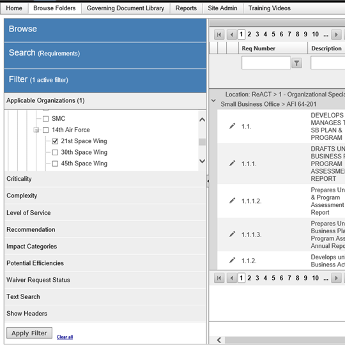Expand the Potential Efficiencies filter section

point(105,263)
